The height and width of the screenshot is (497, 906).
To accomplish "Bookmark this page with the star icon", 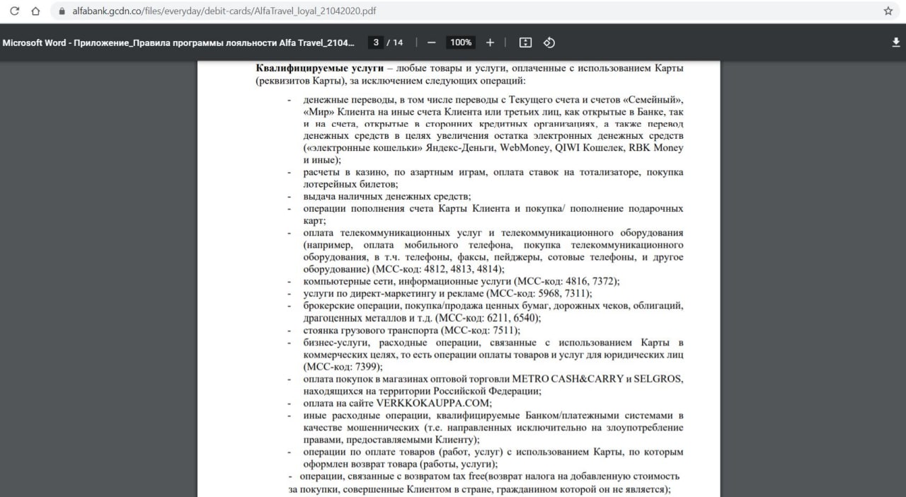I will coord(888,11).
